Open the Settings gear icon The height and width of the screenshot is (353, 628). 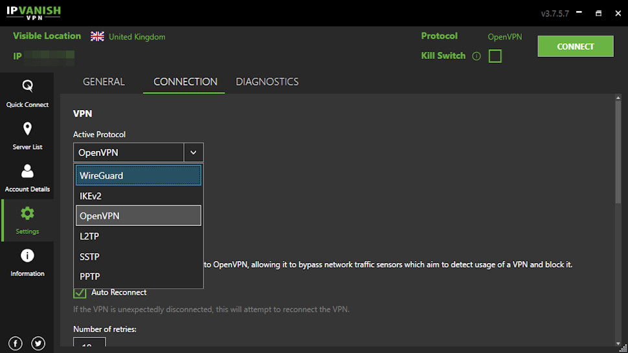pos(27,214)
